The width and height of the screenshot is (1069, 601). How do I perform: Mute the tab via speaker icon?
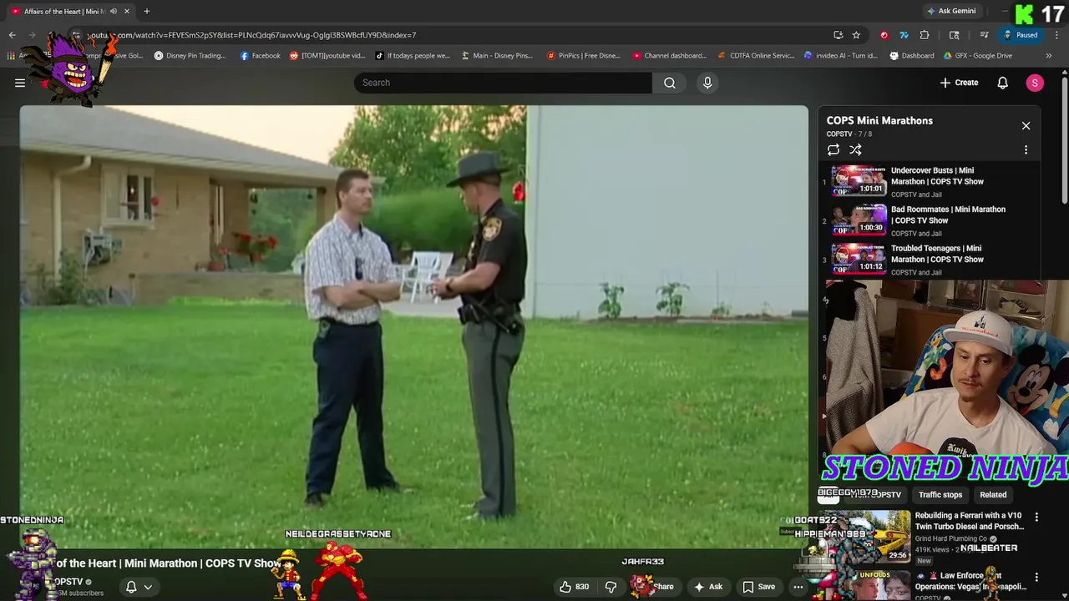tap(114, 12)
